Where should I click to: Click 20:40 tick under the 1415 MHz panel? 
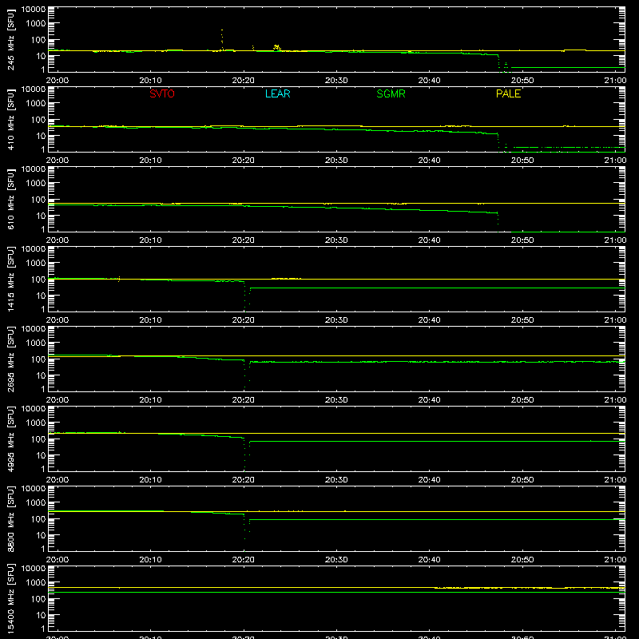coord(429,320)
